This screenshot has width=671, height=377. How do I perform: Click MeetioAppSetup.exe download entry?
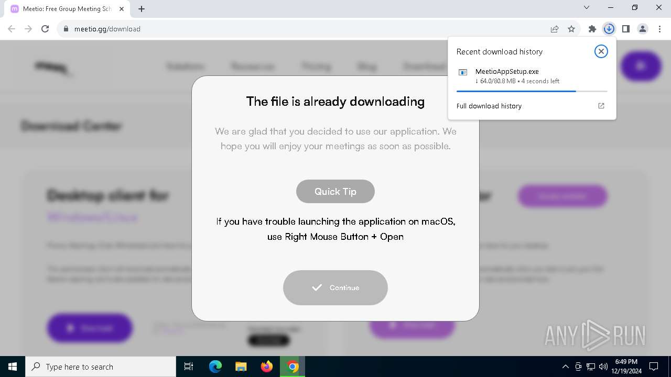coord(532,76)
